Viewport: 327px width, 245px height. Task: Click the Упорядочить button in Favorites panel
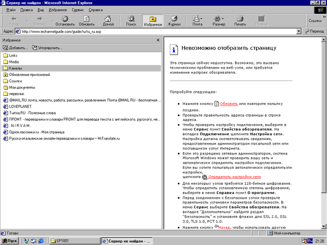point(47,48)
